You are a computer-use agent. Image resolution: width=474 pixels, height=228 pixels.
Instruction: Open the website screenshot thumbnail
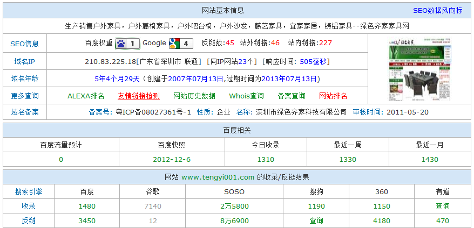click(x=419, y=69)
